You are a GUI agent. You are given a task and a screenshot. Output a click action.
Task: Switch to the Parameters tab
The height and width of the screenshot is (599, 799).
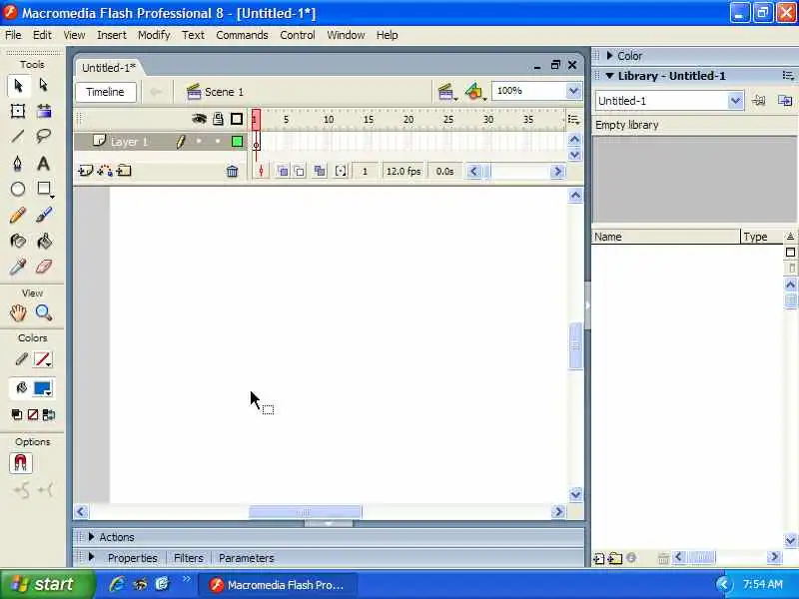(x=247, y=558)
